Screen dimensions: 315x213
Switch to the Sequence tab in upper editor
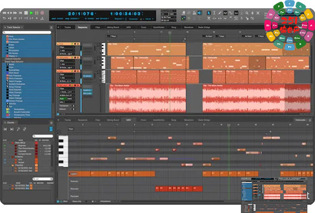coord(82,27)
